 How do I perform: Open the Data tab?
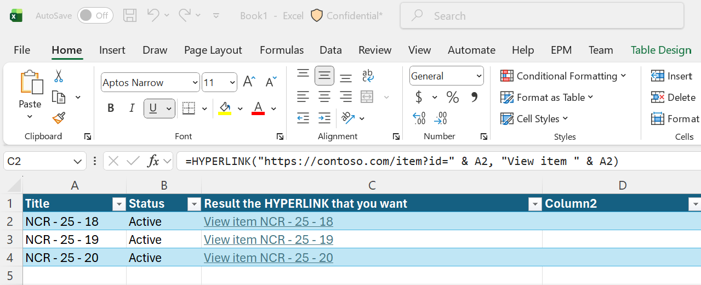point(330,50)
